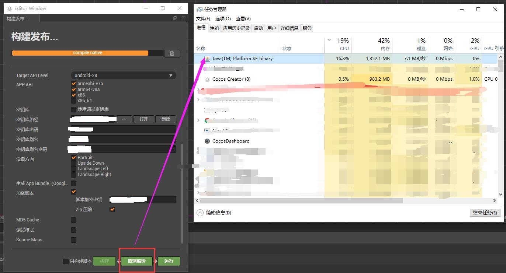Focus the 密钥库密码 input field
506x273 pixels.
coord(123,129)
